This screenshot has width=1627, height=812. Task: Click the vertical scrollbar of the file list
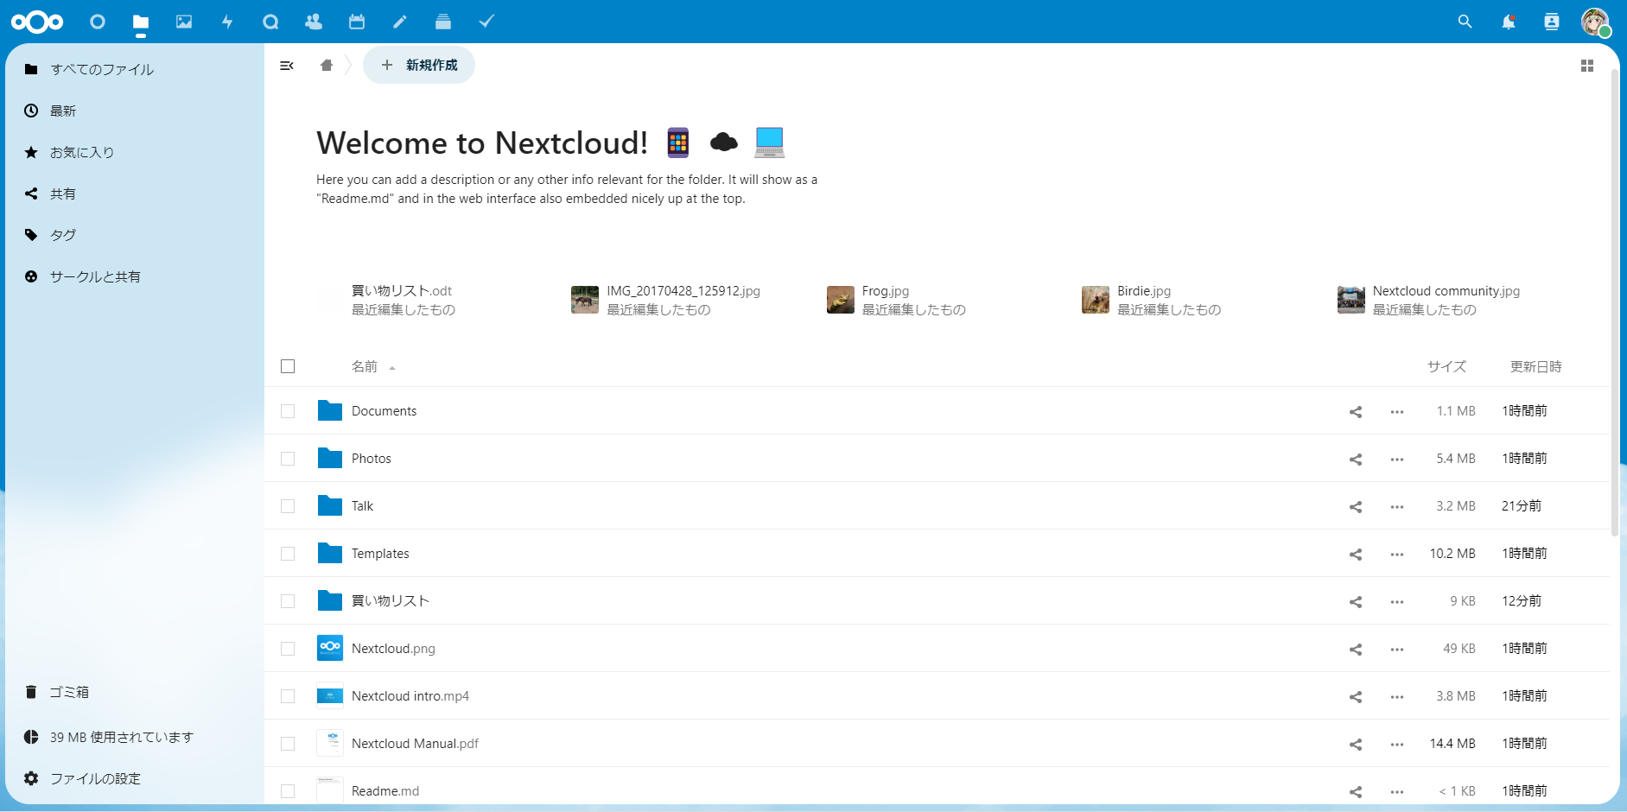(x=1614, y=302)
